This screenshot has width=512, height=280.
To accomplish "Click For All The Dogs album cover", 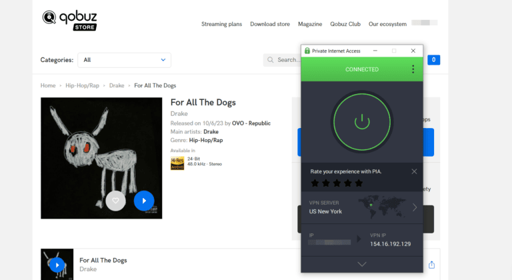I will 101,158.
